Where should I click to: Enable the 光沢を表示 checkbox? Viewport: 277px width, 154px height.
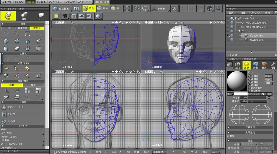pyautogui.click(x=249, y=88)
